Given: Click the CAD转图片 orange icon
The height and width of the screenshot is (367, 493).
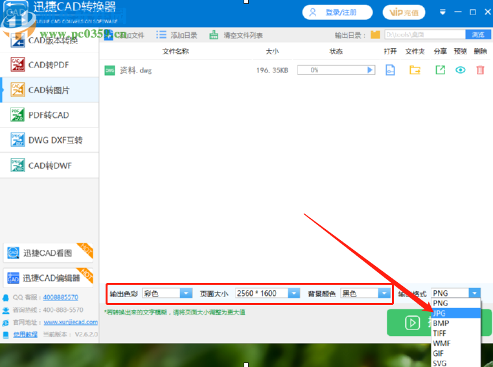Looking at the screenshot, I should coord(17,89).
